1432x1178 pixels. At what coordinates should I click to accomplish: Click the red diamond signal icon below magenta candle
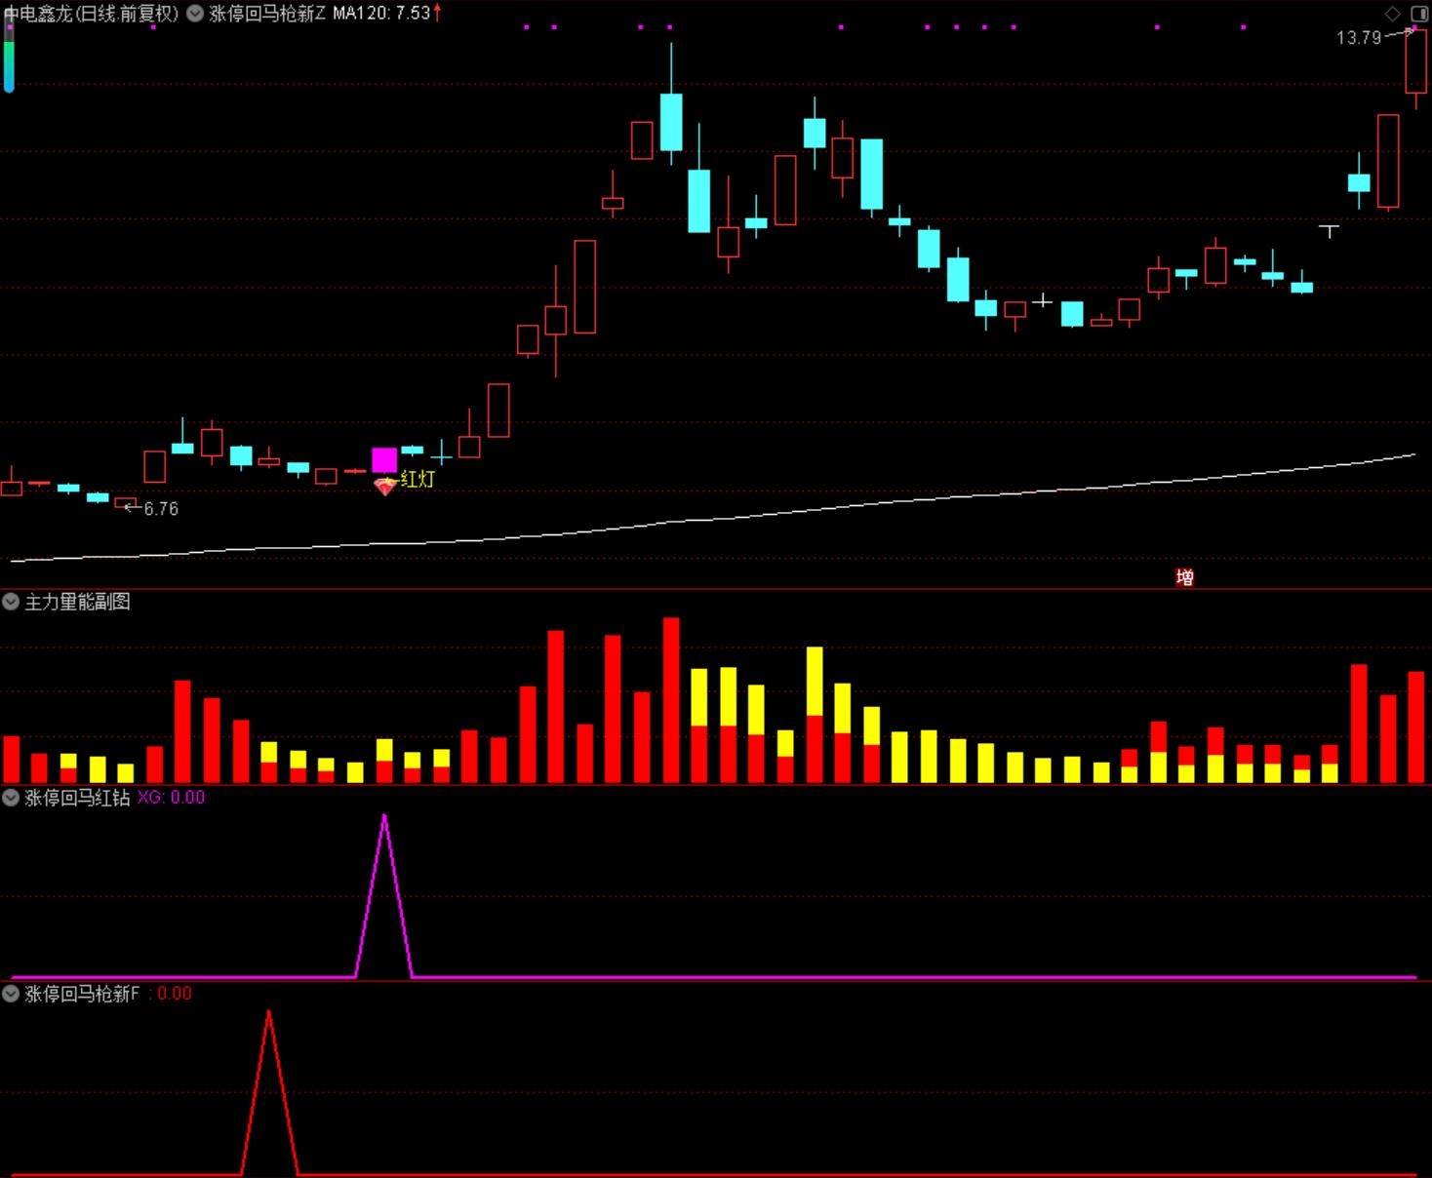pyautogui.click(x=384, y=486)
